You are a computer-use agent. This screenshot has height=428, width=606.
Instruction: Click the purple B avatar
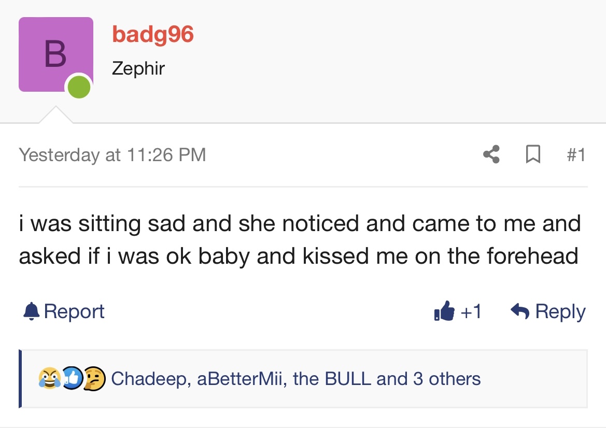tap(56, 54)
